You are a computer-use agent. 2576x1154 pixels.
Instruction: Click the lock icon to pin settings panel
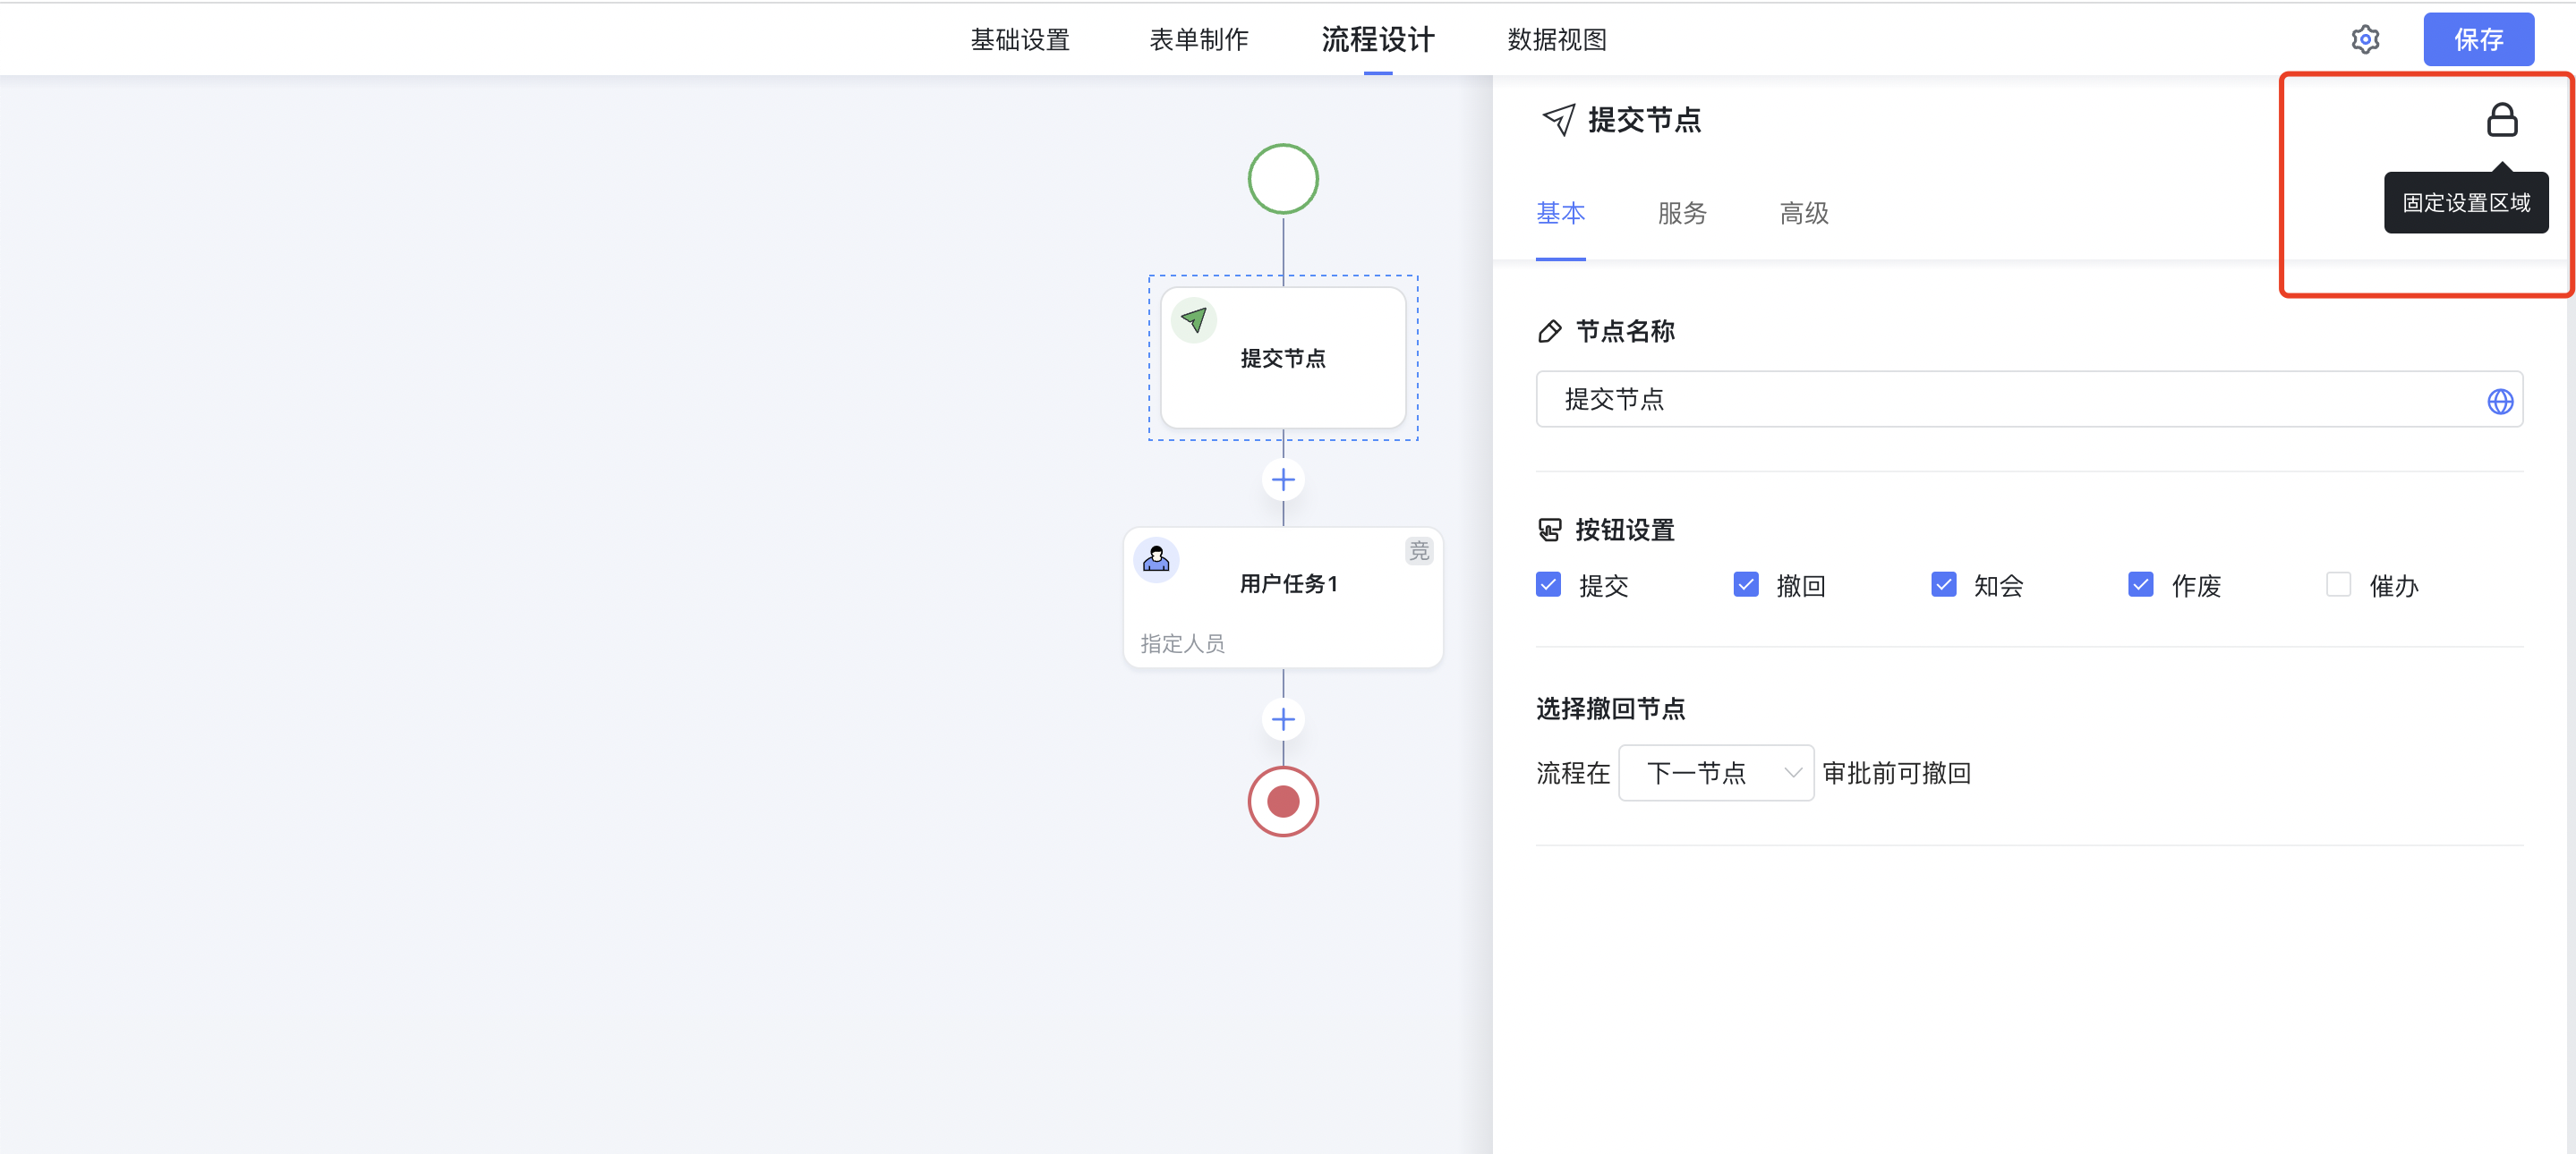pos(2502,120)
